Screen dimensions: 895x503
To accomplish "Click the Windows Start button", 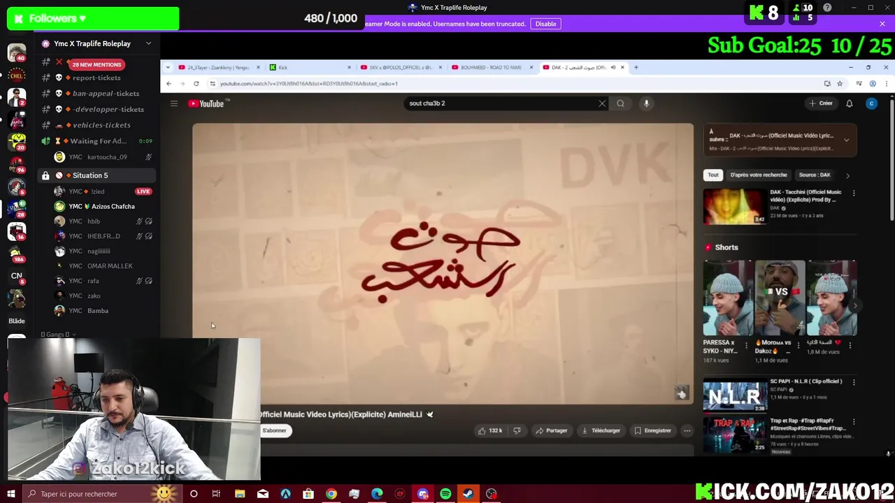I will (11, 494).
